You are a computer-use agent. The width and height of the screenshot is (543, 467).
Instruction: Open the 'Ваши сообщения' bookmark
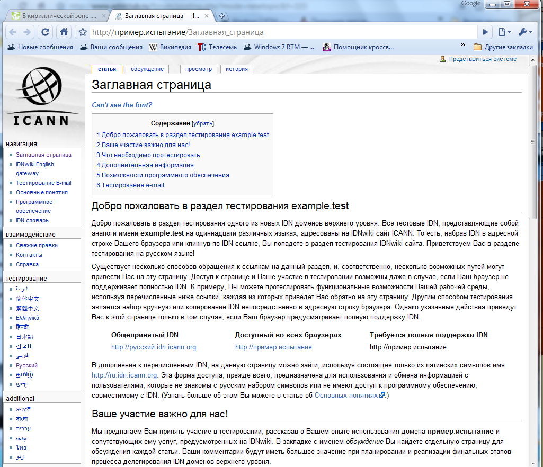coord(111,47)
